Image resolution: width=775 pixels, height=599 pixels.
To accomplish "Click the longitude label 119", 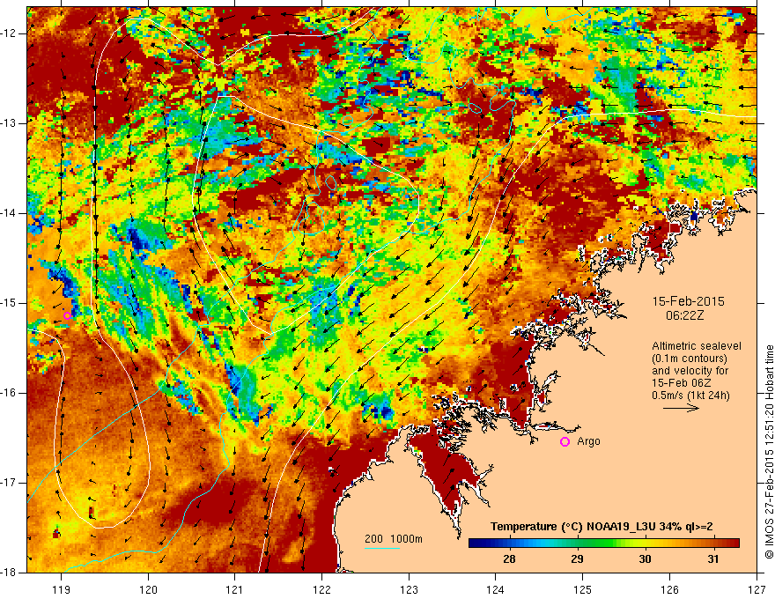I will pyautogui.click(x=62, y=589).
